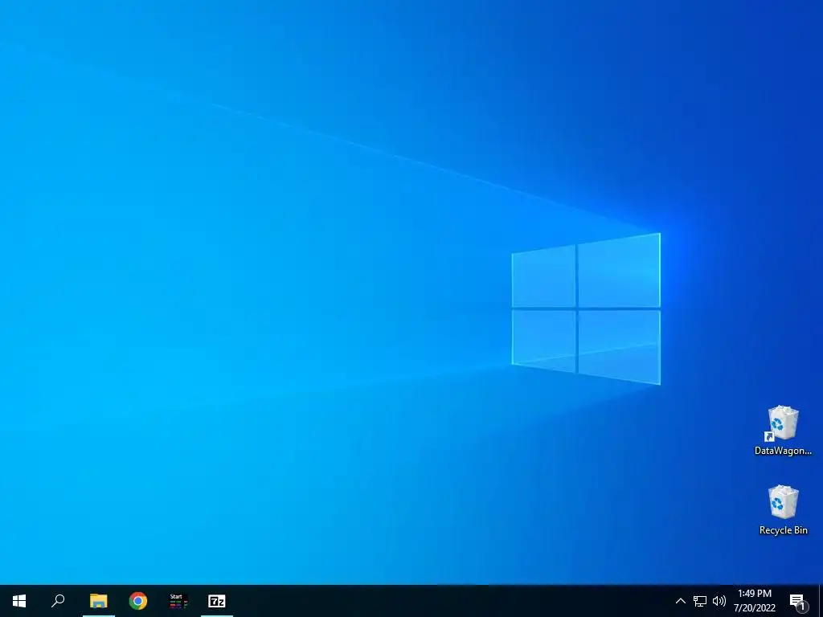Open taskbar search magnifier
This screenshot has height=617, width=823.
(x=58, y=601)
